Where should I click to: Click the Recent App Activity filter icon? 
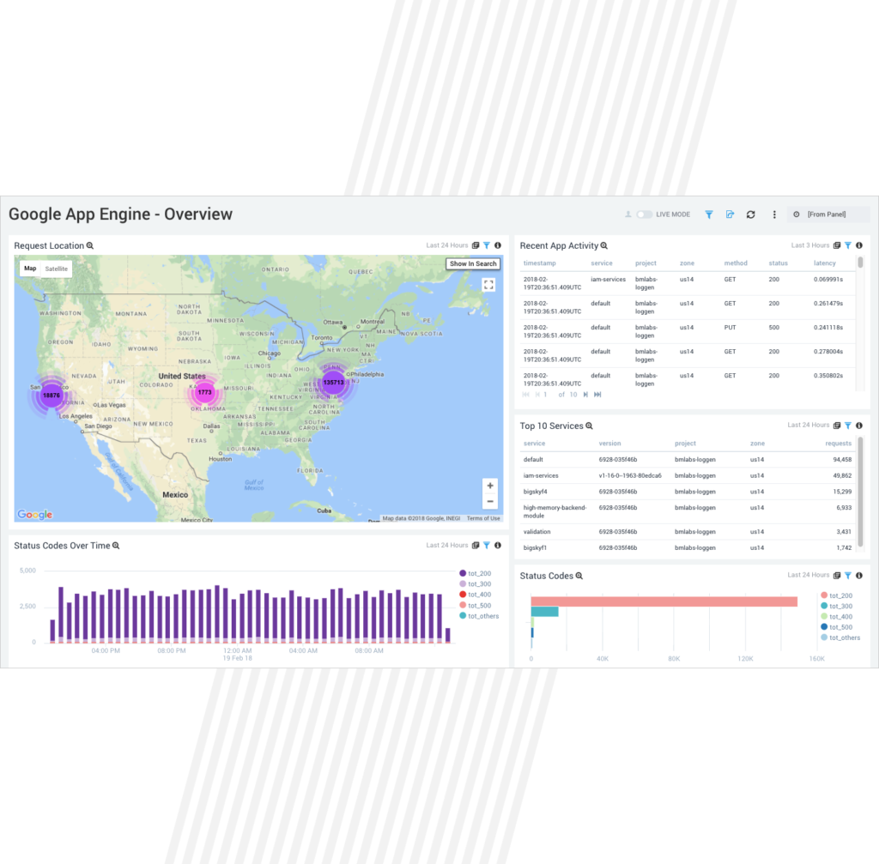point(848,245)
